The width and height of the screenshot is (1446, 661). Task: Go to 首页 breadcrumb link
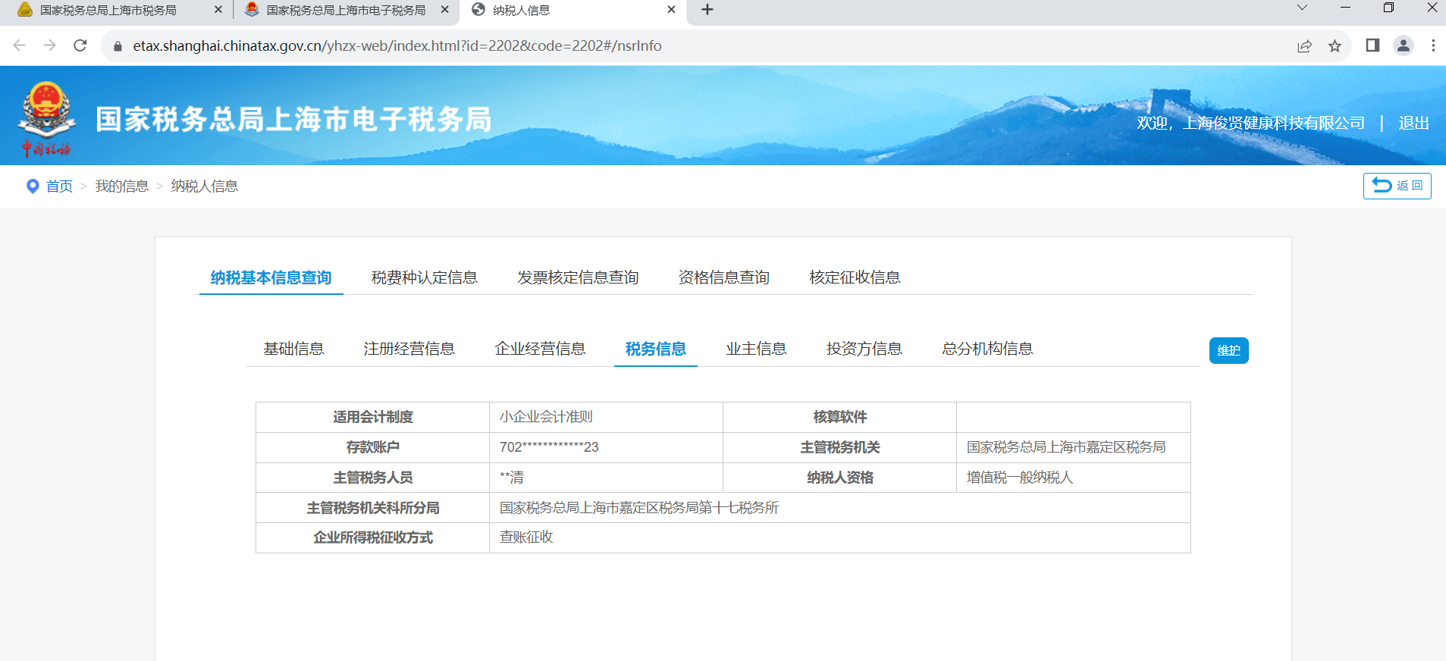pos(59,186)
